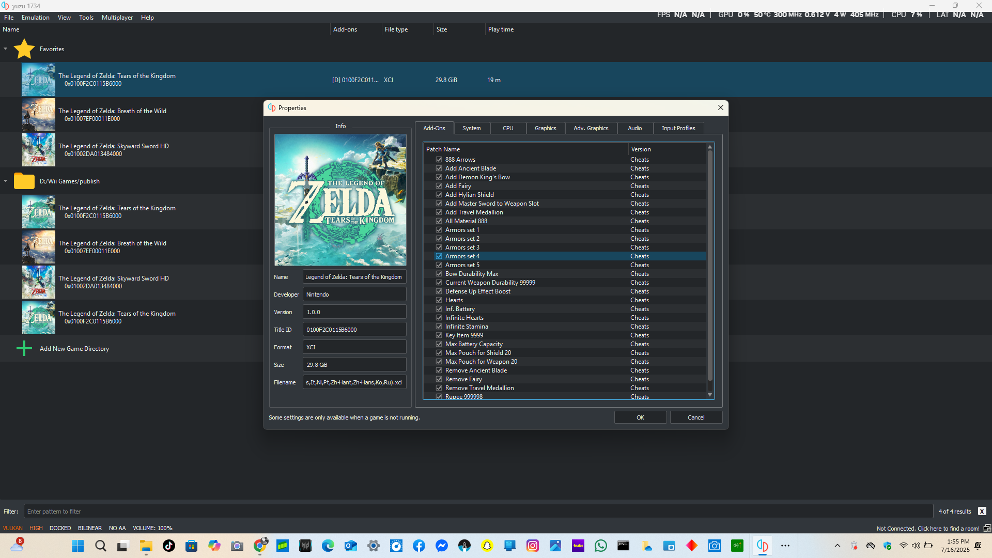Click the game list filter field

pyautogui.click(x=478, y=512)
